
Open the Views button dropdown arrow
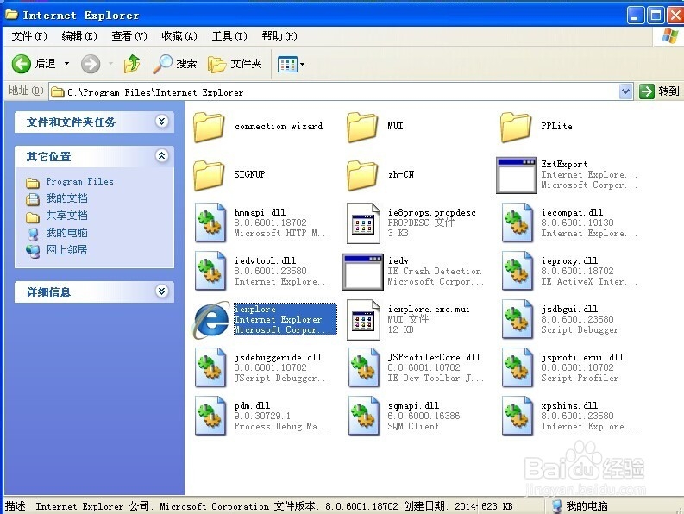click(302, 65)
